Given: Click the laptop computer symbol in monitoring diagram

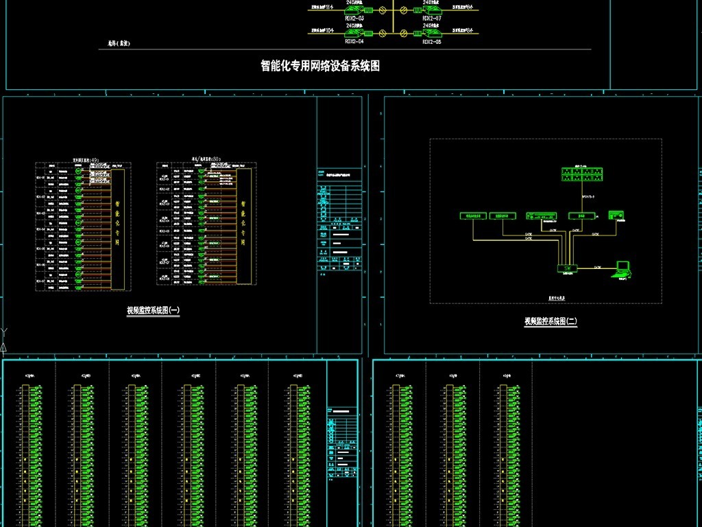Looking at the screenshot, I should (622, 269).
